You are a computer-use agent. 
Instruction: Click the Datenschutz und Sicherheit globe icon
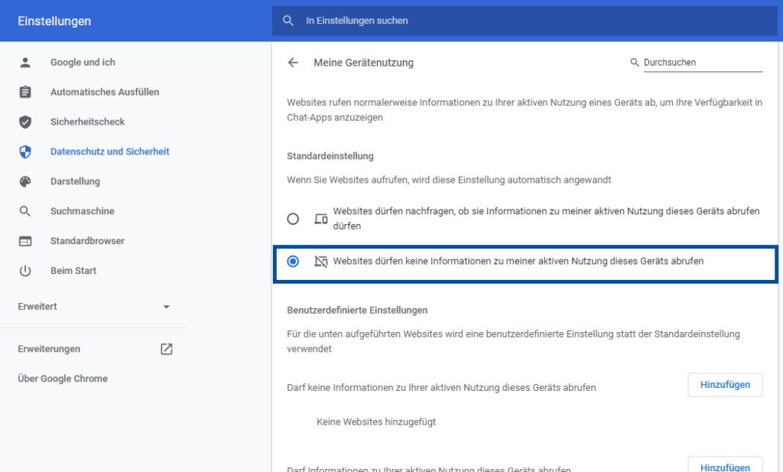(25, 151)
